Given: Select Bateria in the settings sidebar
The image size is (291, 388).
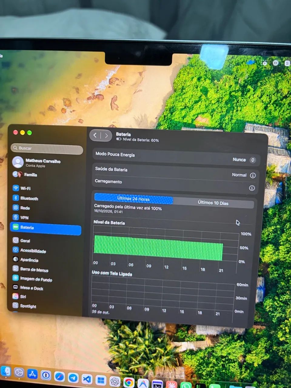Looking at the screenshot, I should [x=46, y=228].
